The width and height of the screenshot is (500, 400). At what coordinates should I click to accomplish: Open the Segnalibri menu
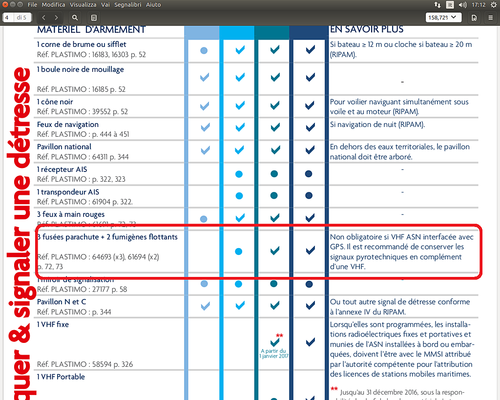coord(127,5)
